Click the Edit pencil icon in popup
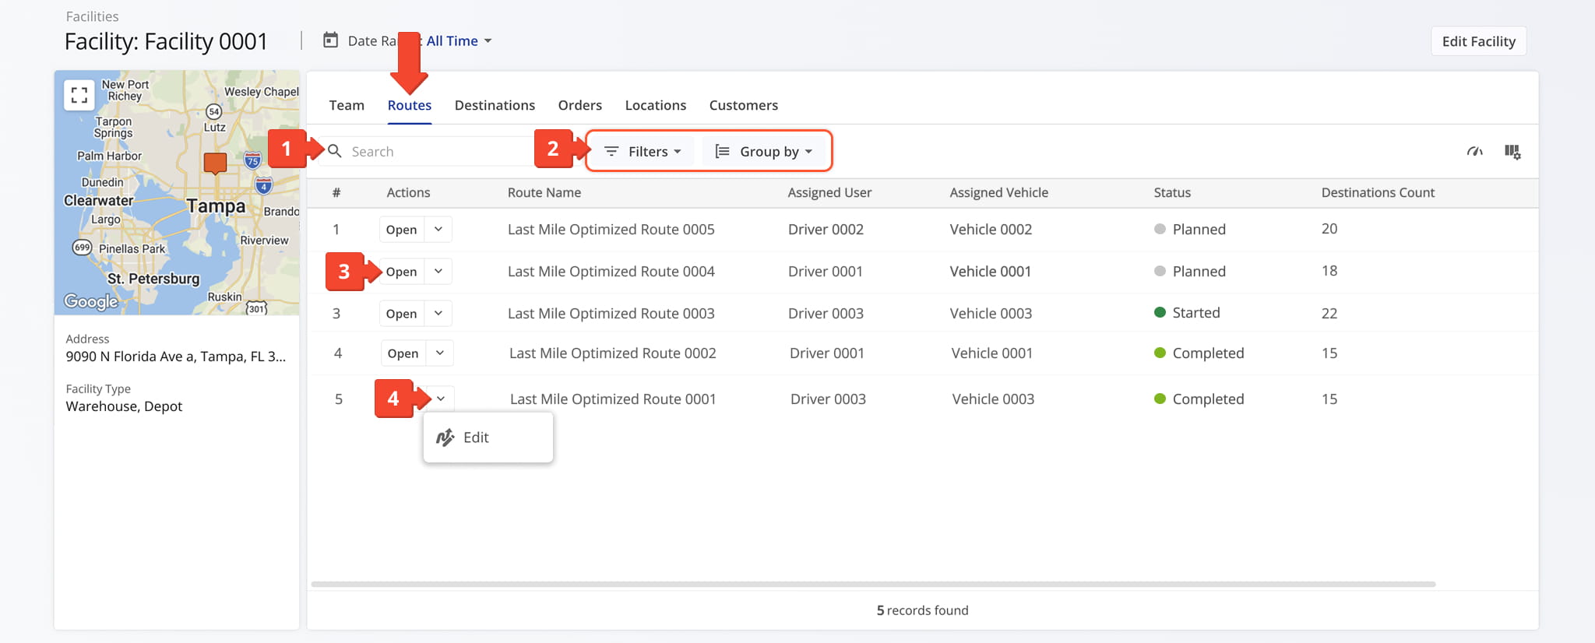 coord(445,437)
